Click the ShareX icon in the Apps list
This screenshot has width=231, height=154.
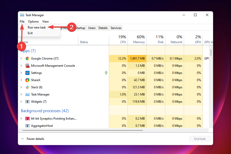click(x=27, y=80)
